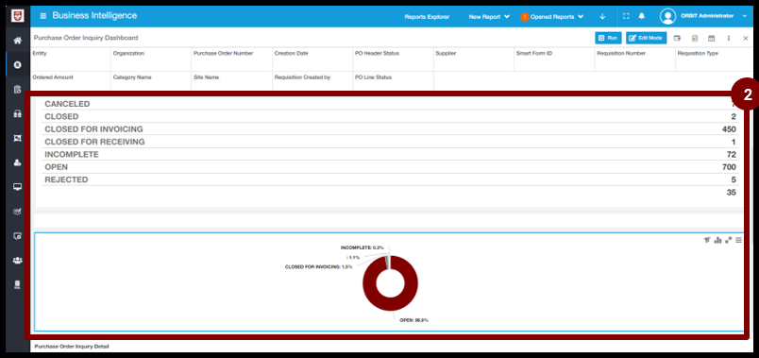Click the Purchase Order Inquiry Detail heading

coord(72,347)
